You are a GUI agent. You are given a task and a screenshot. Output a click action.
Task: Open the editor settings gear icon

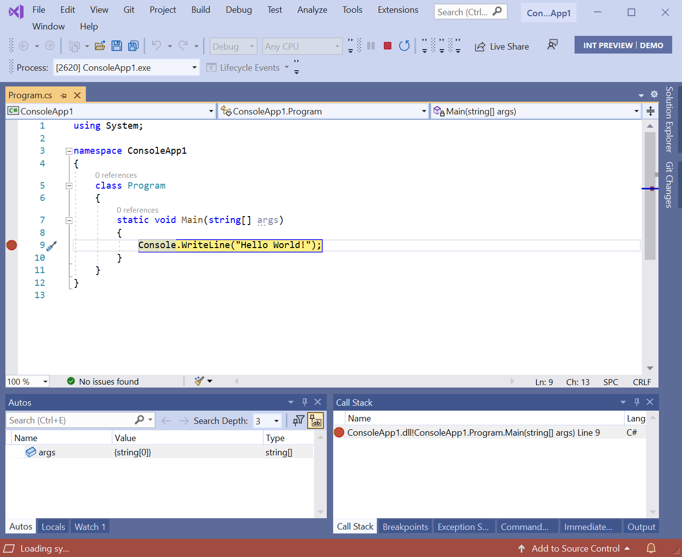pyautogui.click(x=654, y=94)
